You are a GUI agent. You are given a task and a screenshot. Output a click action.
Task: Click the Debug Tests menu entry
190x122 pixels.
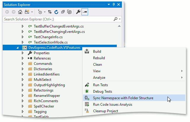[x=102, y=91]
